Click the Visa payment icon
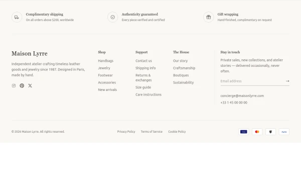The width and height of the screenshot is (301, 193). tap(244, 132)
